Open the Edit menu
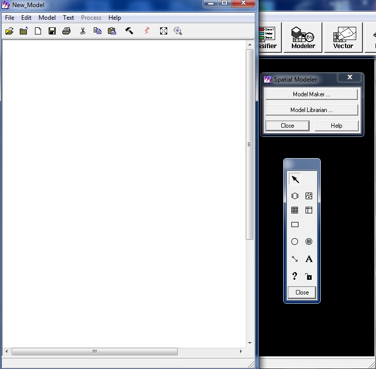Image resolution: width=376 pixels, height=369 pixels. pos(26,18)
